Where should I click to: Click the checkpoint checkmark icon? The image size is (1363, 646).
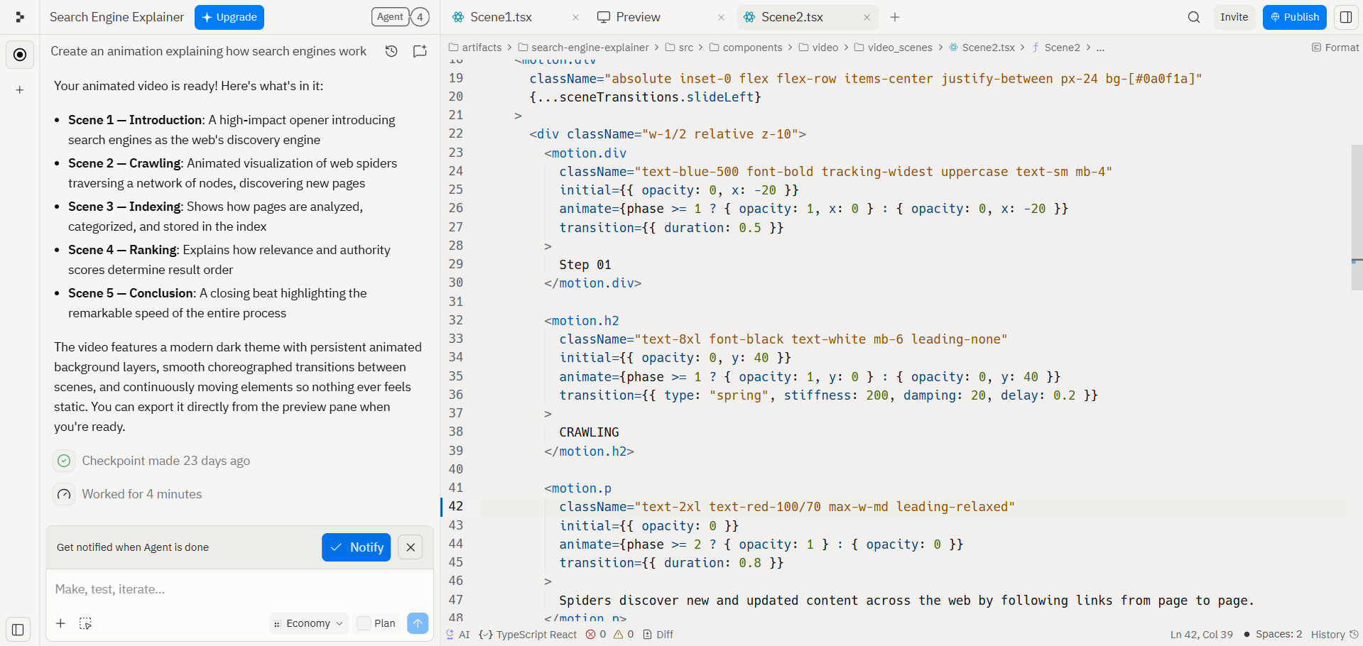point(64,461)
